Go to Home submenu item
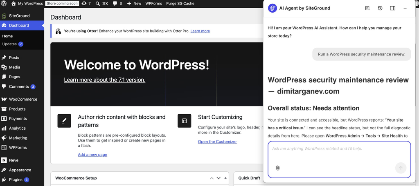419x186 pixels. pos(7,36)
